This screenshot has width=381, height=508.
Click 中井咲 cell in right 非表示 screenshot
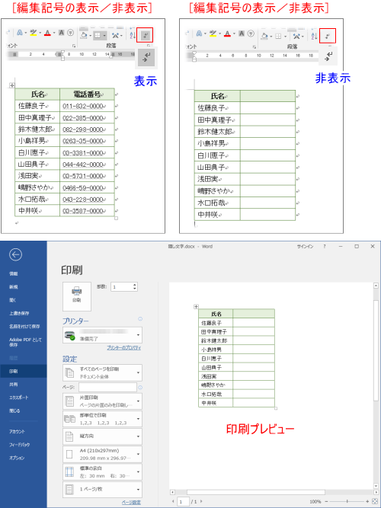coord(217,215)
